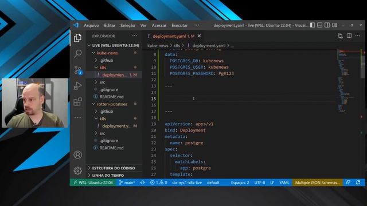Switch branch via main* status item

click(x=127, y=183)
